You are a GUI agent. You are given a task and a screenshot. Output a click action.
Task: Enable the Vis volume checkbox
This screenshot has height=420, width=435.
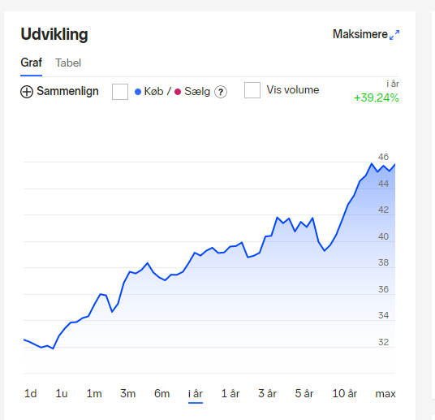(x=252, y=90)
